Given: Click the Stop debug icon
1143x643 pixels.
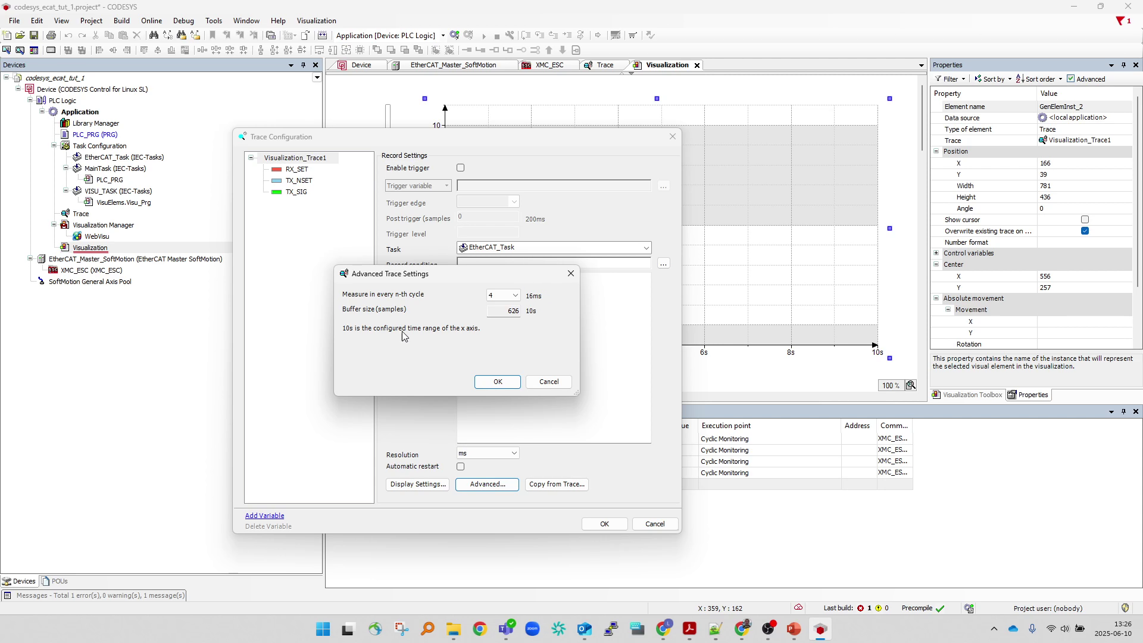Looking at the screenshot, I should pyautogui.click(x=498, y=36).
